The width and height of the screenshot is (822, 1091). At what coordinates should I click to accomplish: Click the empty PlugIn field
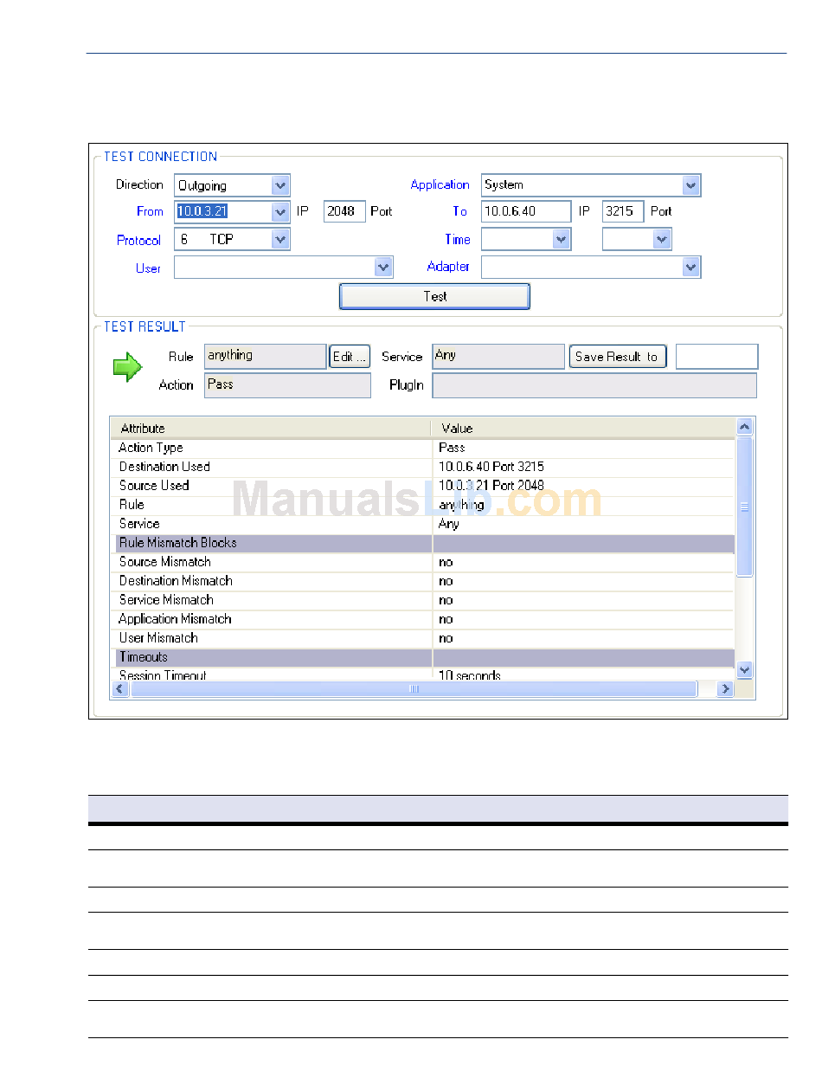[x=594, y=385]
